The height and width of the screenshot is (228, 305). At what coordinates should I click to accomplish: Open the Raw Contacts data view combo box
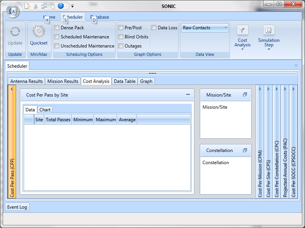point(205,28)
